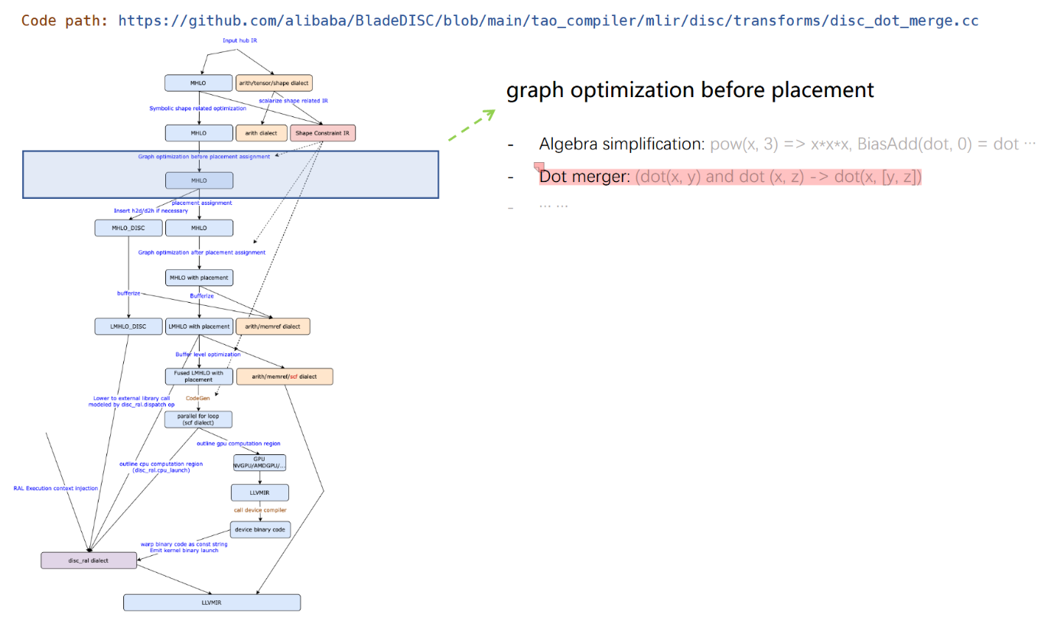Viewport: 1054px width, 624px height.
Task: Click the red comment marker beside Dot merger
Action: (x=538, y=167)
